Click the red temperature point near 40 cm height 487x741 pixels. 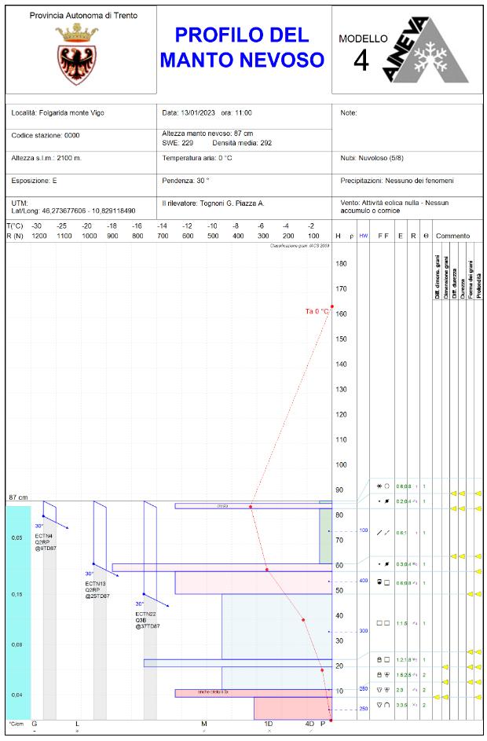coord(303,619)
